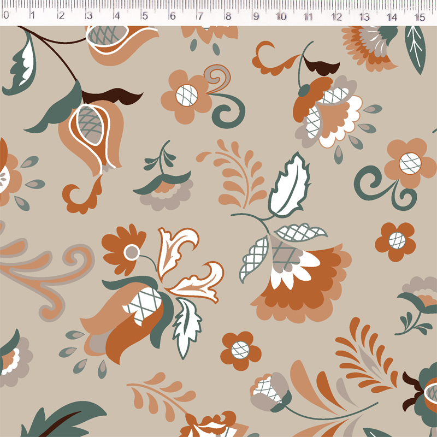This screenshot has height=437, width=437.
Task: Select the ruler number 6
Action: (x=173, y=16)
